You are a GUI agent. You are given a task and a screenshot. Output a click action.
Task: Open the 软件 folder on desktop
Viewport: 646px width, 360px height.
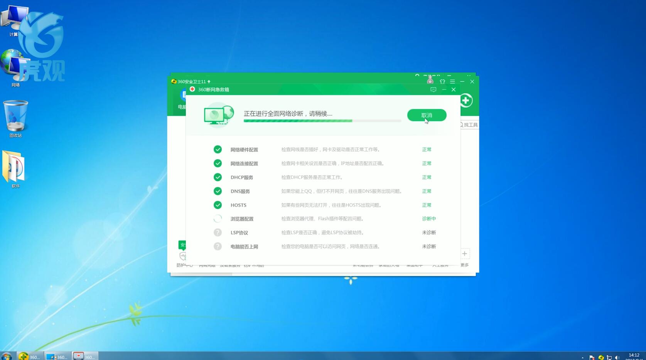pos(15,170)
